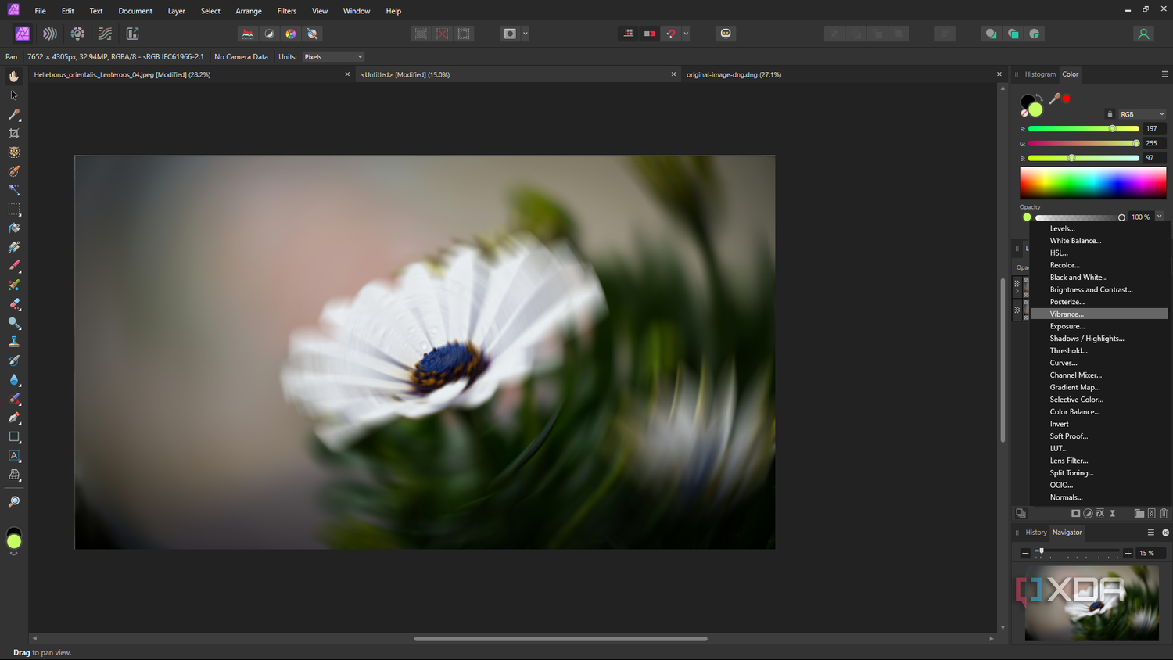Click the Navigator zoom-in plus button

click(x=1128, y=553)
